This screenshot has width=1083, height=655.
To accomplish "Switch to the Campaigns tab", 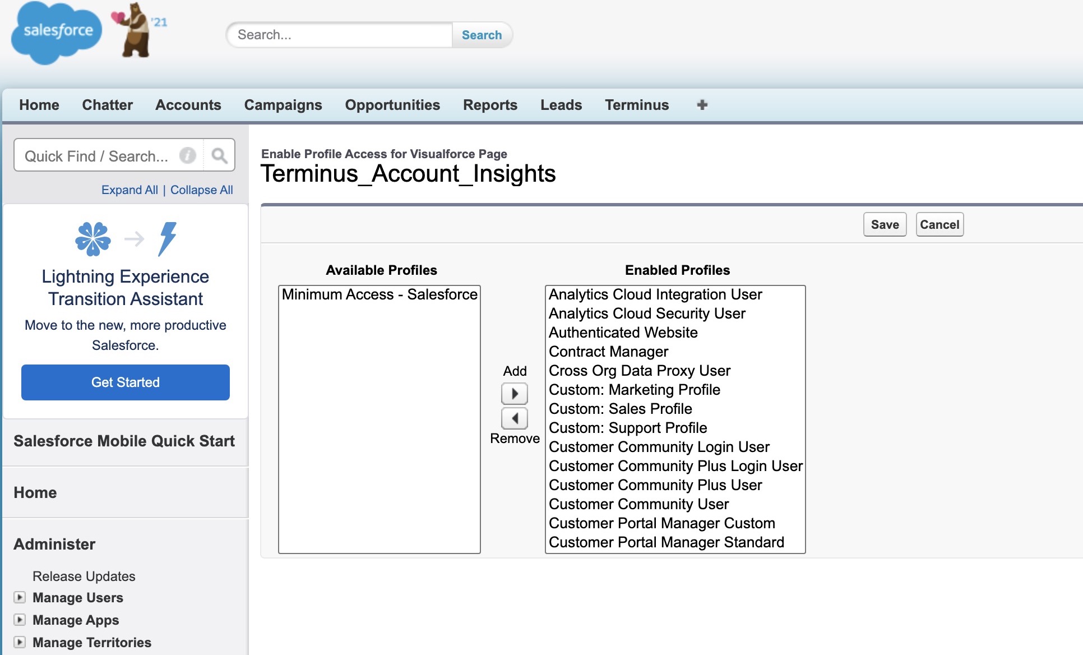I will tap(283, 105).
